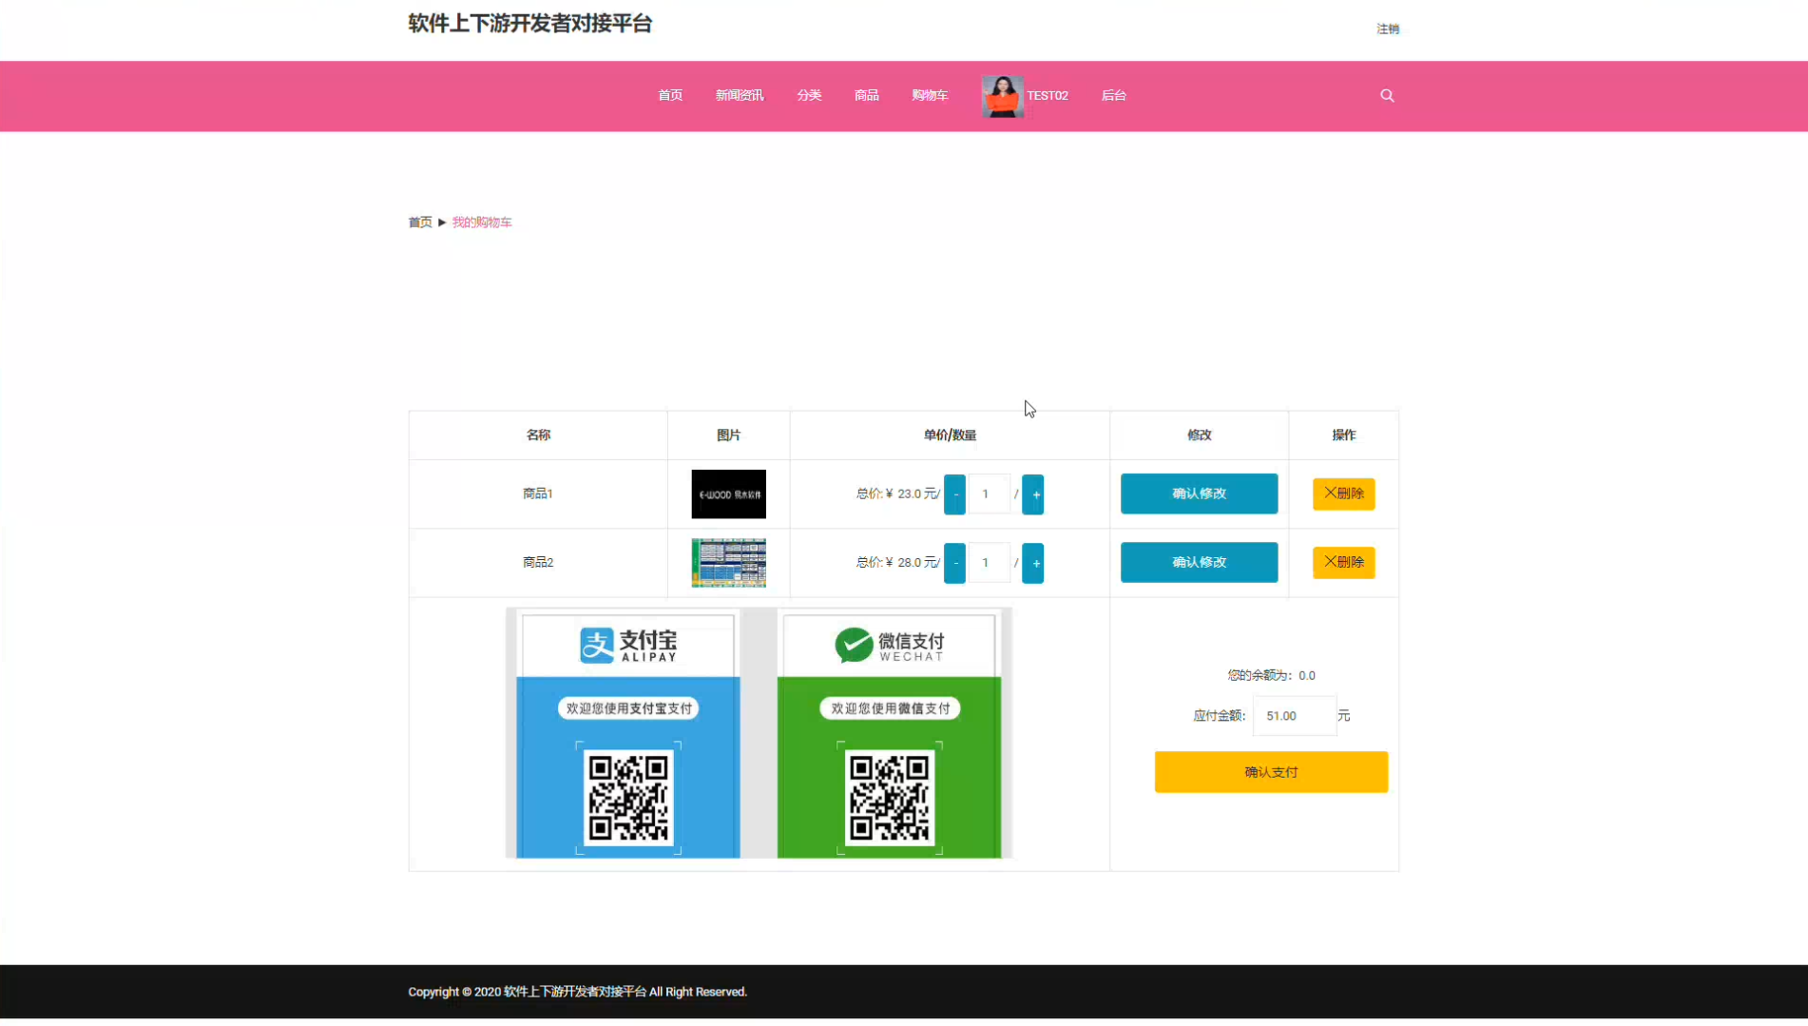Screen dimensions: 1808x1026
Task: Click 您的余额为 balance text
Action: click(x=1271, y=675)
